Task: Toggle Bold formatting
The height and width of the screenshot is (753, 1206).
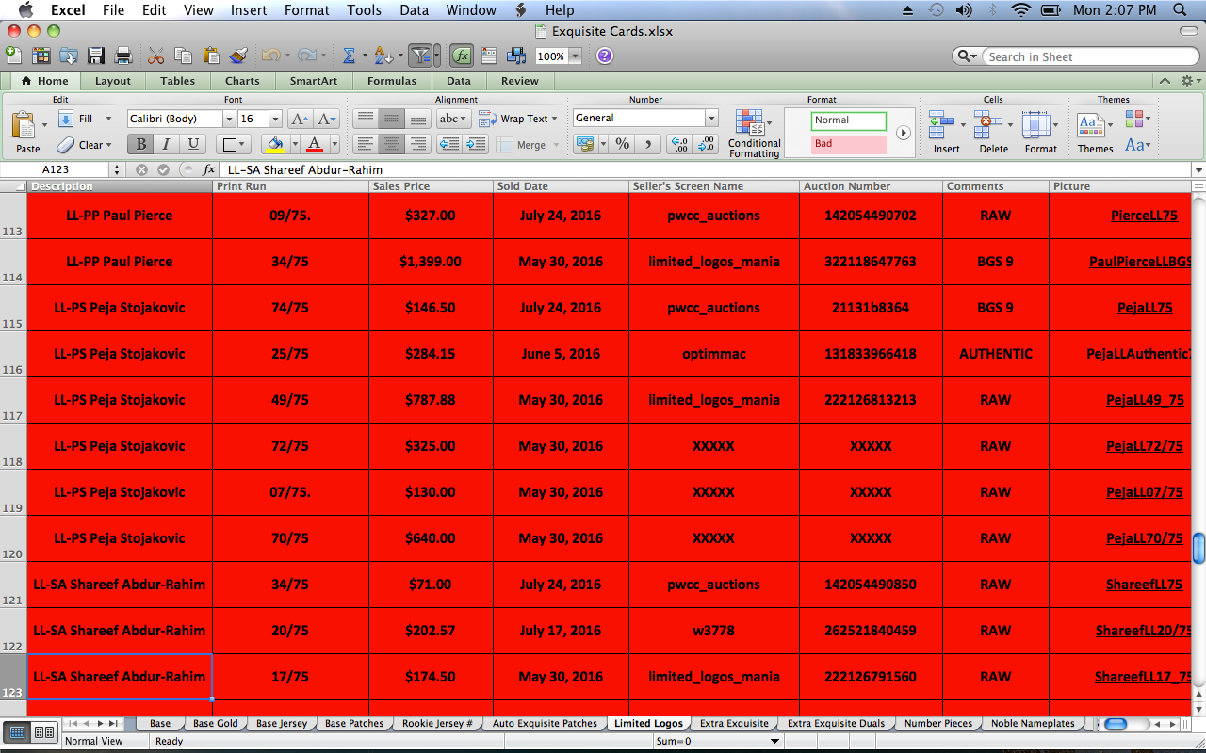Action: click(140, 144)
